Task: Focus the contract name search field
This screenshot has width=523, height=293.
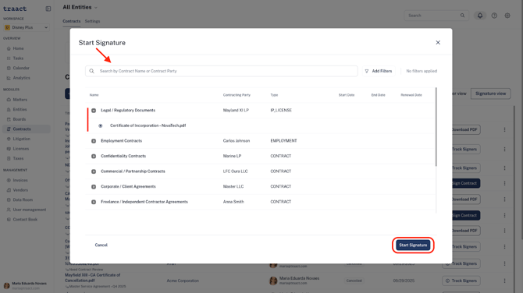Action: click(222, 71)
